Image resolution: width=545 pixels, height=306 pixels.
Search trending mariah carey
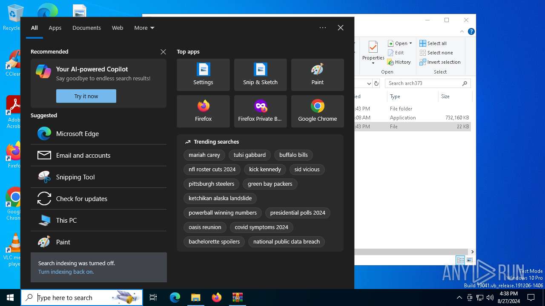pos(204,155)
